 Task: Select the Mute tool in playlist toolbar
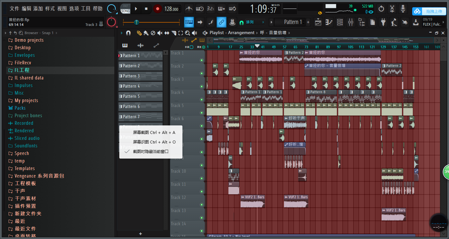coord(160,33)
